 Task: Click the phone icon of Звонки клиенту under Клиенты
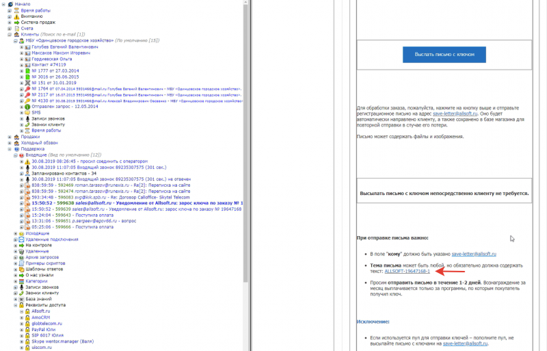27,125
